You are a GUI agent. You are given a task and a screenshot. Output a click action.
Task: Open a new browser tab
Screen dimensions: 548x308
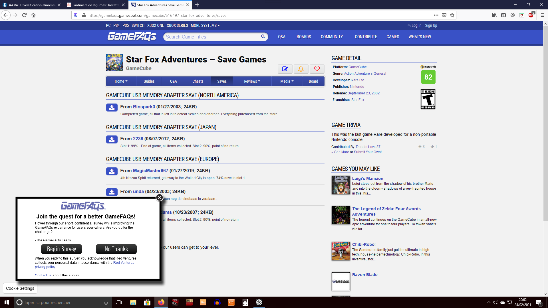tap(197, 5)
